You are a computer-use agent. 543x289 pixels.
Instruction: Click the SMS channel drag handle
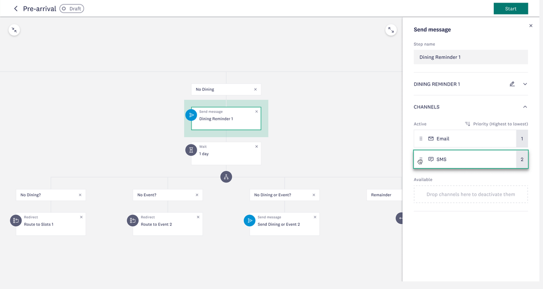pyautogui.click(x=421, y=160)
